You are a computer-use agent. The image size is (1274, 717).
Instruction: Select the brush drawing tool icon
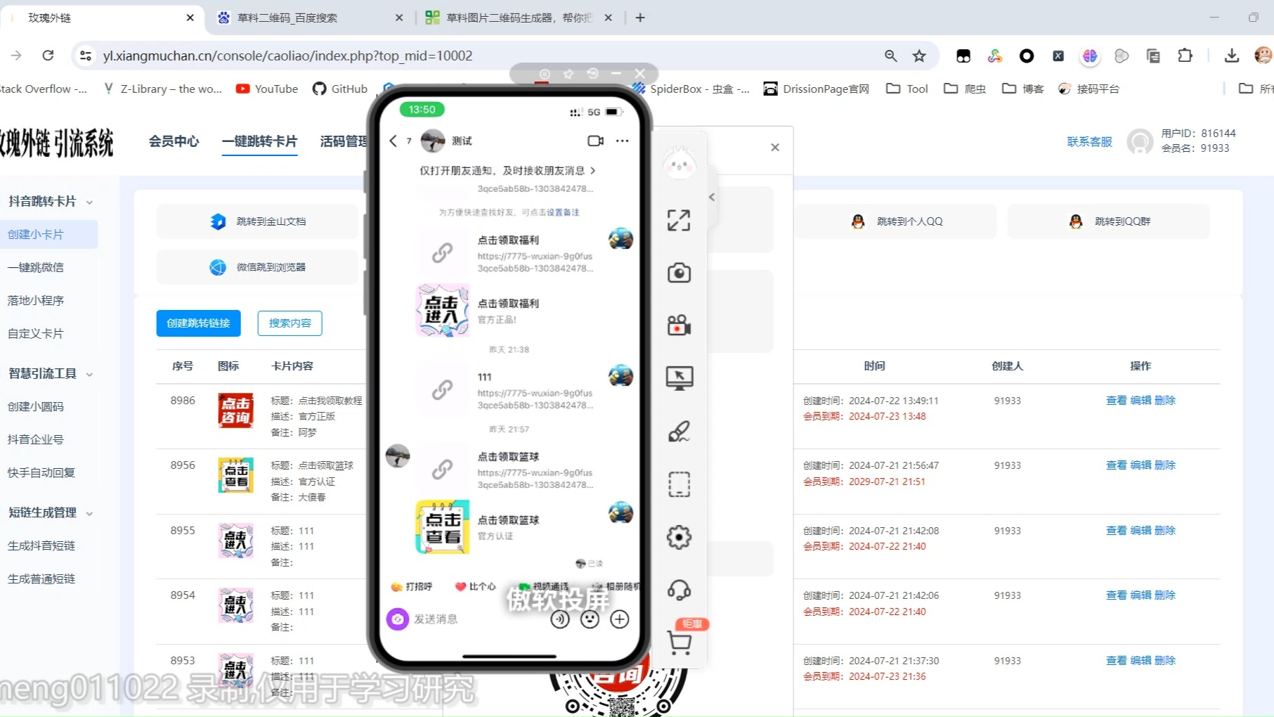[x=679, y=432]
